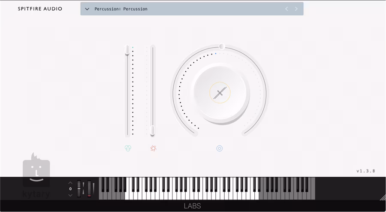Click the LABS logo at bottom
The image size is (386, 212).
(x=192, y=206)
